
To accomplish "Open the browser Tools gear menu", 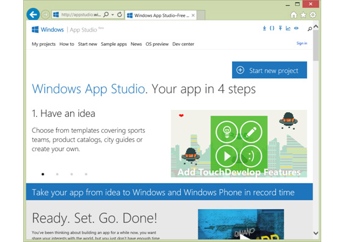I will (x=313, y=15).
